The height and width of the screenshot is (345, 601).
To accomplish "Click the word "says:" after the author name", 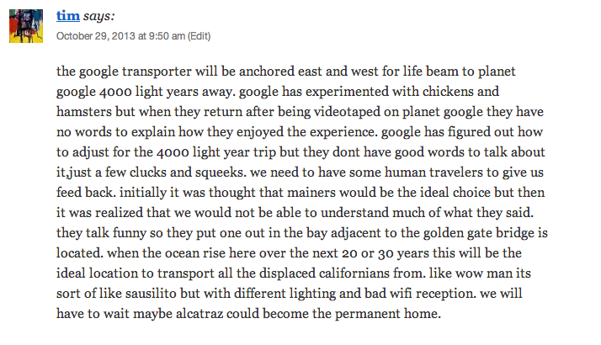I will coord(100,16).
